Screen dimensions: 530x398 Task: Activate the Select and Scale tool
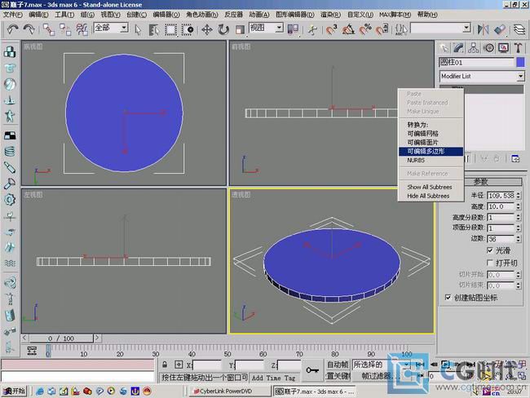240,29
